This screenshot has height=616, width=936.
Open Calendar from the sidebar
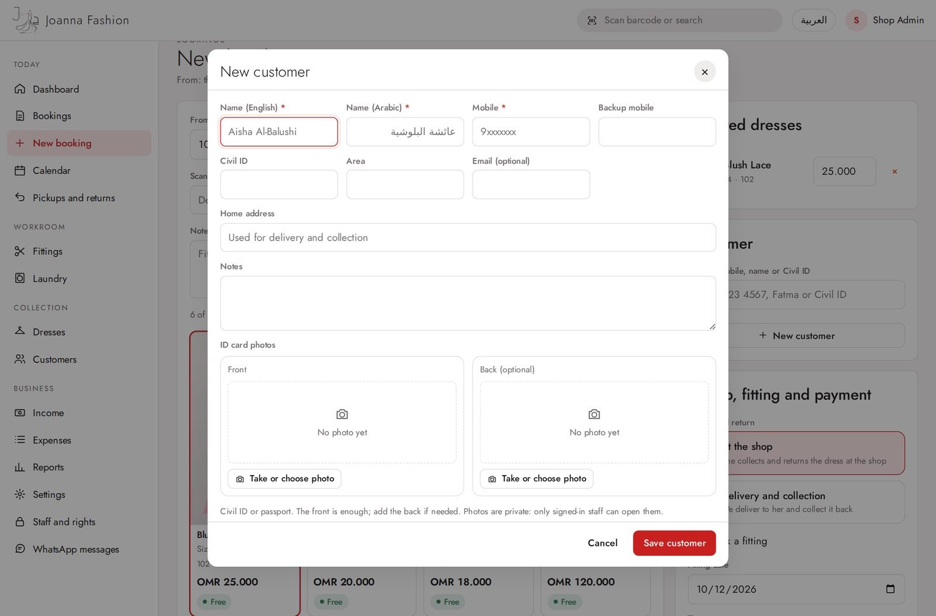(79, 171)
